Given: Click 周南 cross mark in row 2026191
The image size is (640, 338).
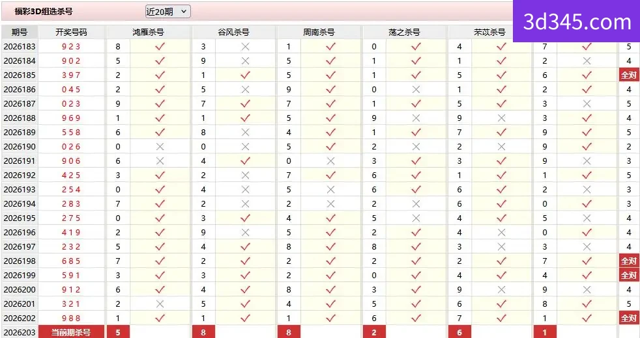Looking at the screenshot, I should coord(330,161).
